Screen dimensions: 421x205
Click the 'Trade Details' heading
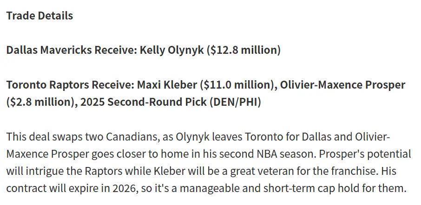[x=39, y=16]
